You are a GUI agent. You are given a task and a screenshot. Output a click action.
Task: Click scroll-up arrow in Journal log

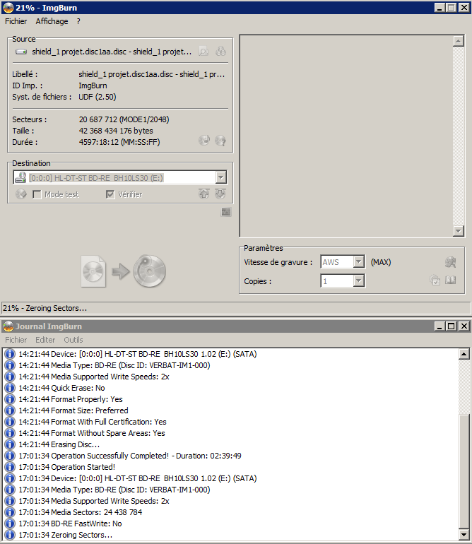tap(464, 354)
